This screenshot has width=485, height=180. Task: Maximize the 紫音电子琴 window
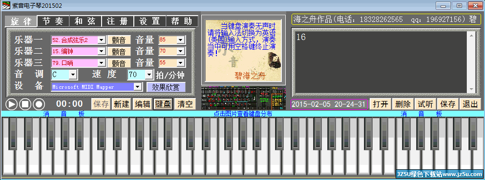(459, 5)
